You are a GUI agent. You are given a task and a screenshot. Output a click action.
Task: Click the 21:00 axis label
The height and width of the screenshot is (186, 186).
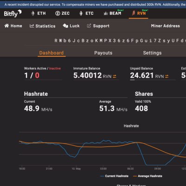pos(49,169)
